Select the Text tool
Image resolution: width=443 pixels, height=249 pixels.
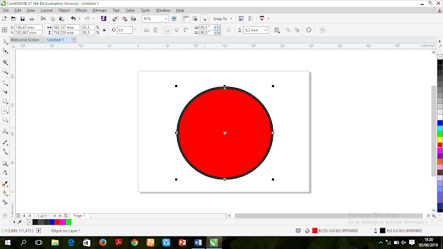[5, 131]
